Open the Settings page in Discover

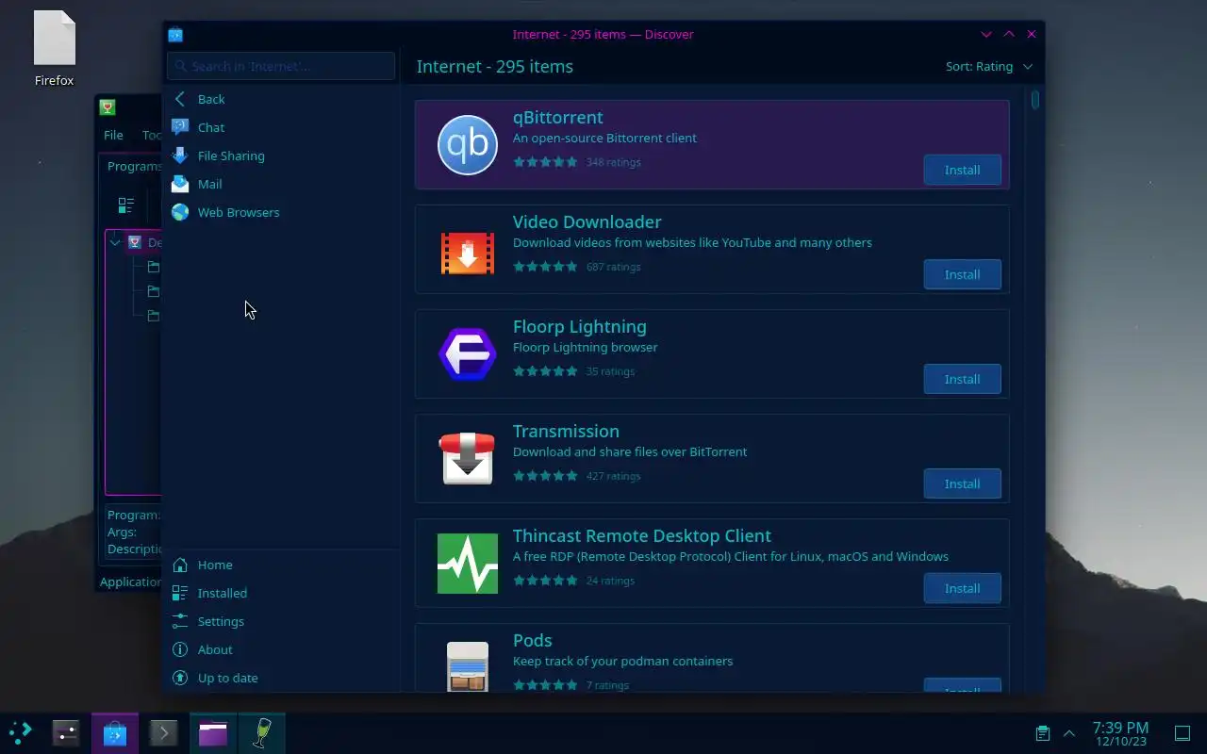(281, 621)
